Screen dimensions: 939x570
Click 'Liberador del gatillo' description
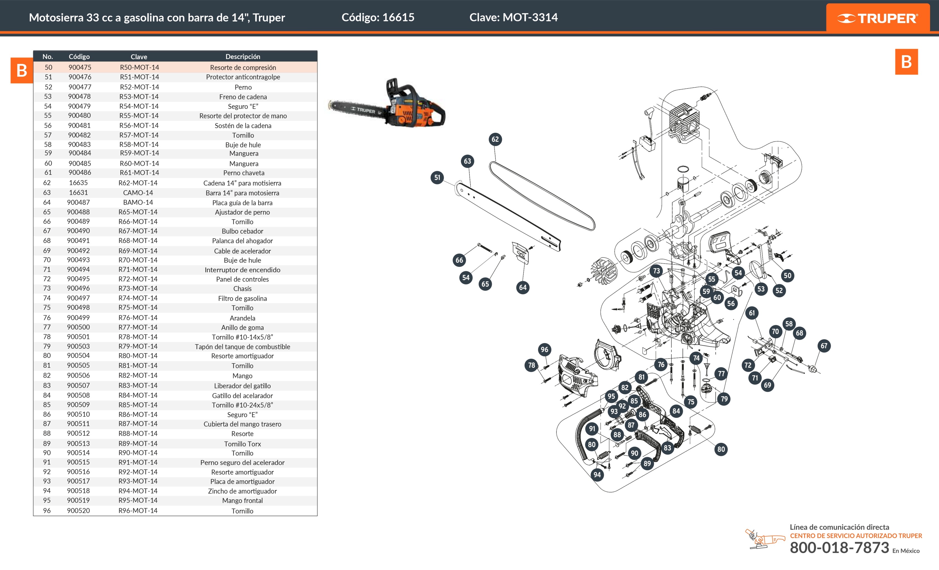tap(242, 385)
